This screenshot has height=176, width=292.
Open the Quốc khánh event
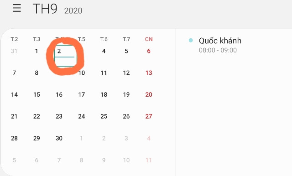click(220, 45)
